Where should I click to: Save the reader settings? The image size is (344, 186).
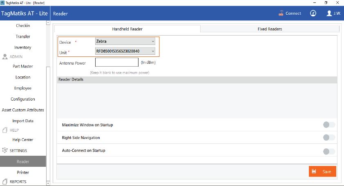(x=322, y=171)
